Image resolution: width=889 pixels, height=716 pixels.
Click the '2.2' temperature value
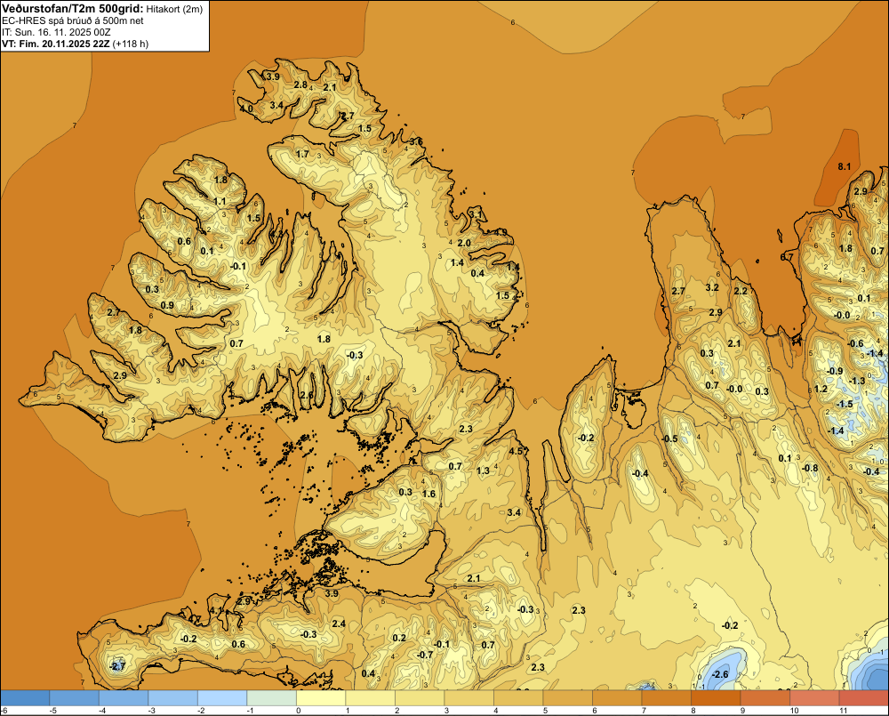click(x=741, y=291)
